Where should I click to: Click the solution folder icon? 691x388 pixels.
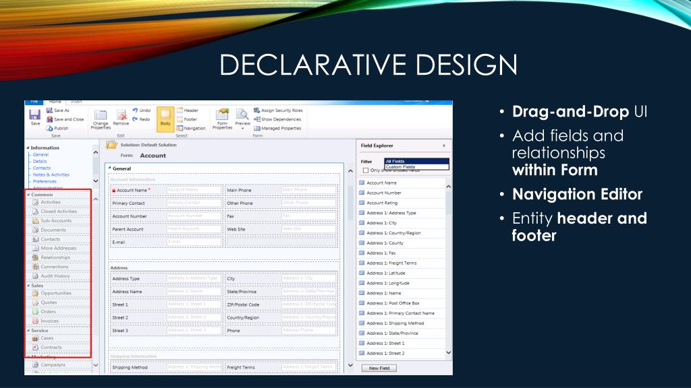111,145
